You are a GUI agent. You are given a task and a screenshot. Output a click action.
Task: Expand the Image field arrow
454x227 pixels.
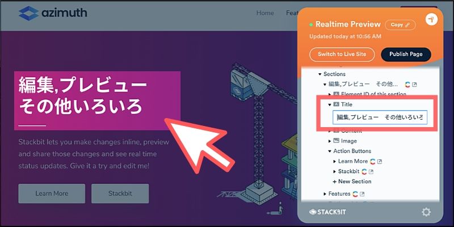[330, 141]
